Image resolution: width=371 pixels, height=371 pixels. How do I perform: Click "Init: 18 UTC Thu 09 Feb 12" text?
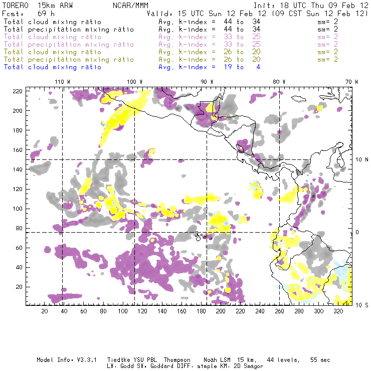311,6
